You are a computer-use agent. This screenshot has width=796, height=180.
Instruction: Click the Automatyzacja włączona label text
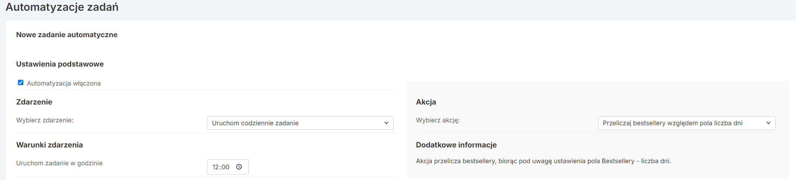click(64, 83)
